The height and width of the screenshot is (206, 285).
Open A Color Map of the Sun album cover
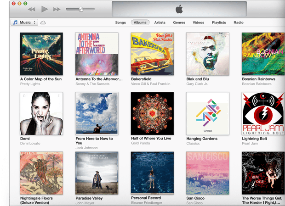(x=41, y=54)
